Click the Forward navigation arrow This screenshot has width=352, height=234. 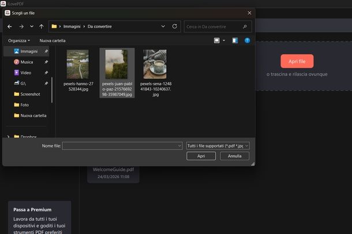point(21,27)
